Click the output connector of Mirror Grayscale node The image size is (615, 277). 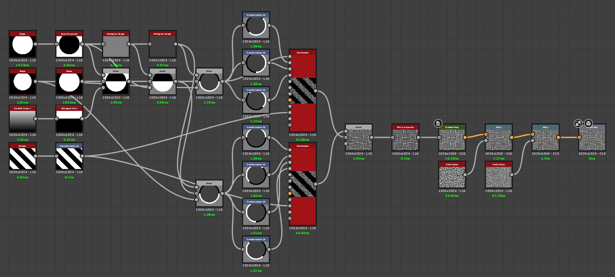(418, 137)
